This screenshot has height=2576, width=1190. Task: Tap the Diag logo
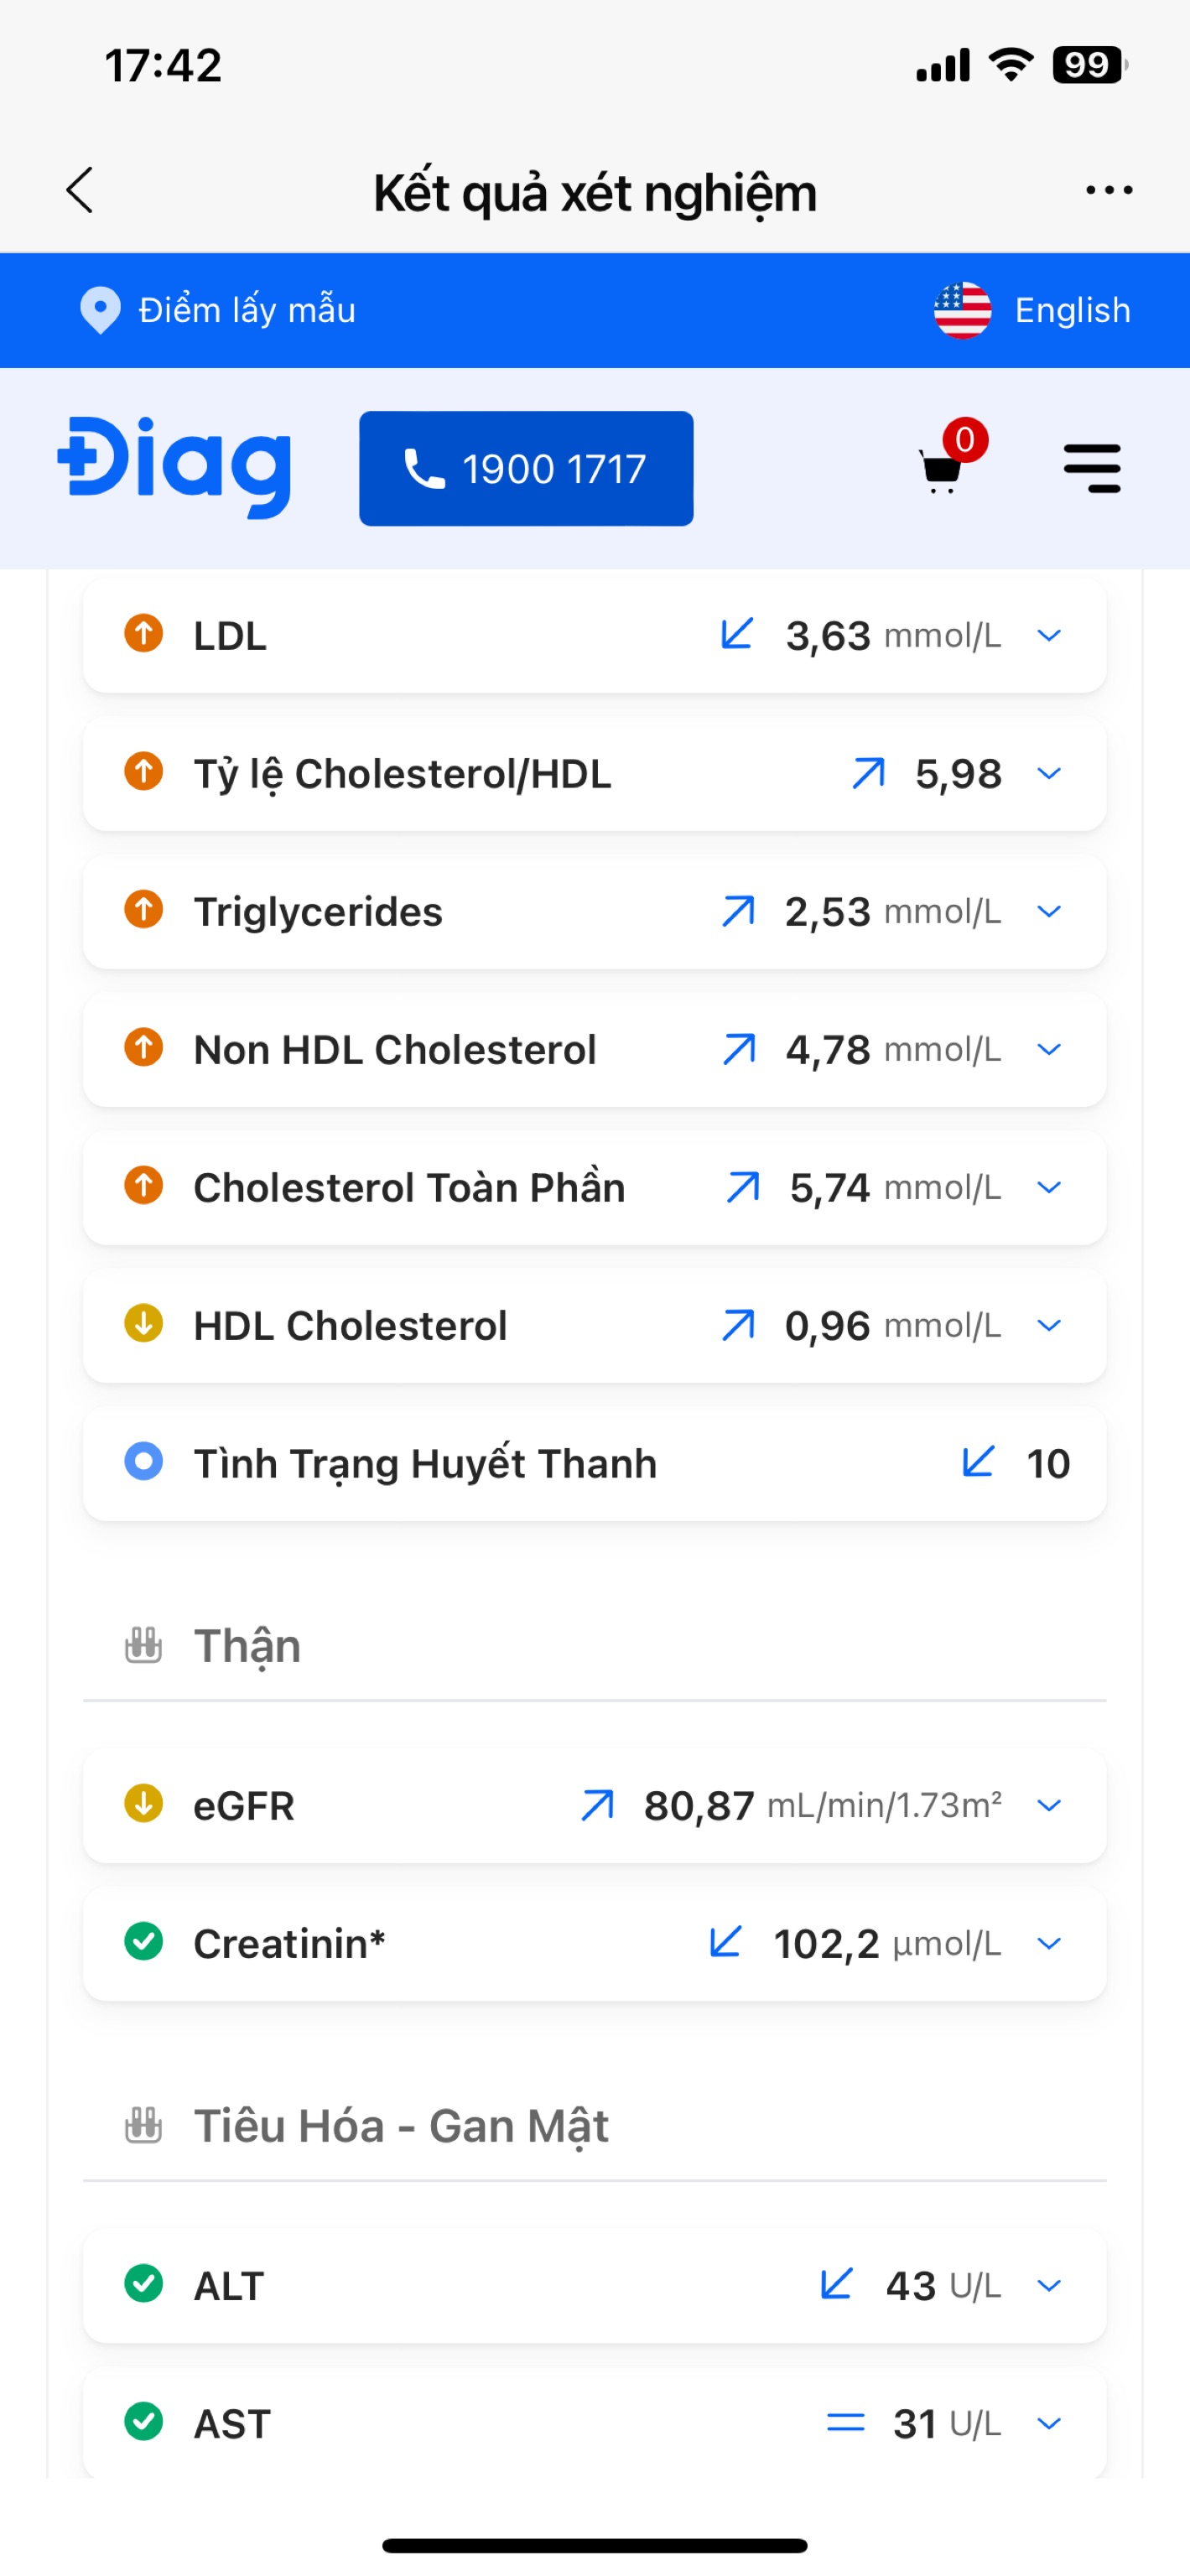point(175,466)
